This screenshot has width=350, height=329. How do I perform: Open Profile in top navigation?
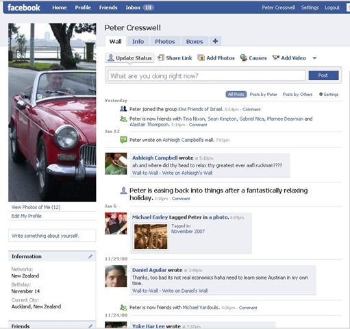coord(83,8)
